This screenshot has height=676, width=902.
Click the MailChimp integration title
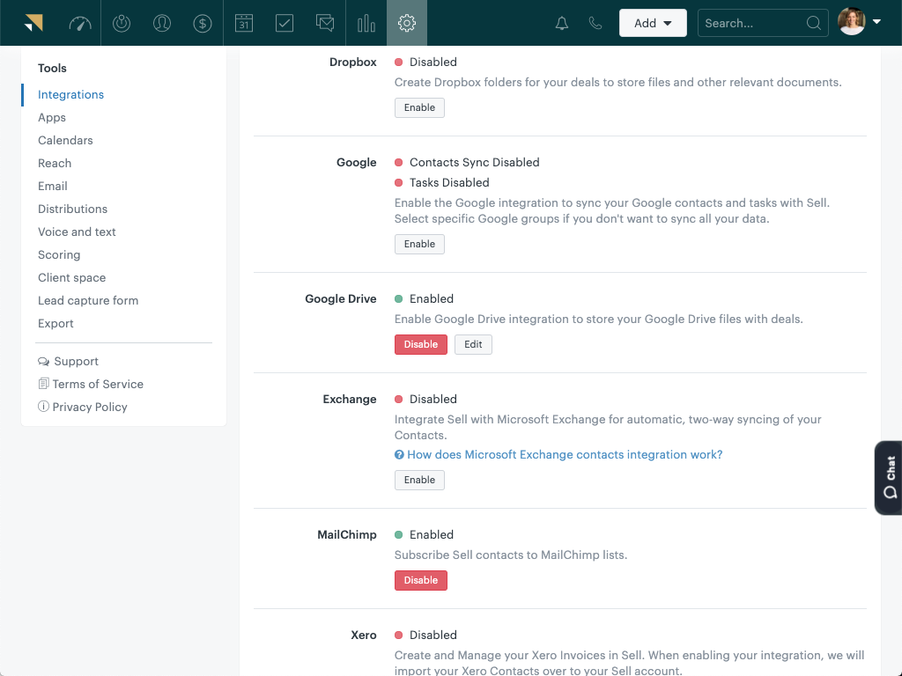[347, 534]
